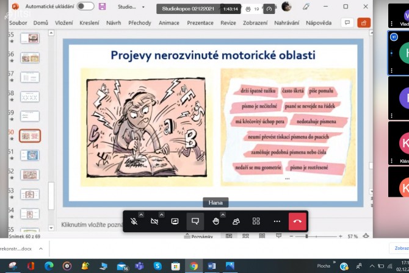Fit slide to window icon

[x=366, y=236]
